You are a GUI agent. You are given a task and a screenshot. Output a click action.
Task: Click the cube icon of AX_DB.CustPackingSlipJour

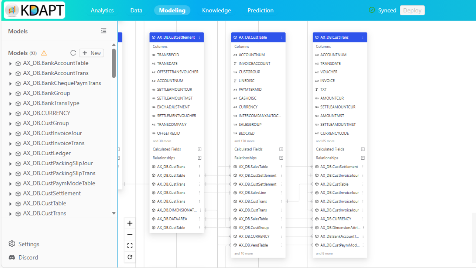pos(18,163)
